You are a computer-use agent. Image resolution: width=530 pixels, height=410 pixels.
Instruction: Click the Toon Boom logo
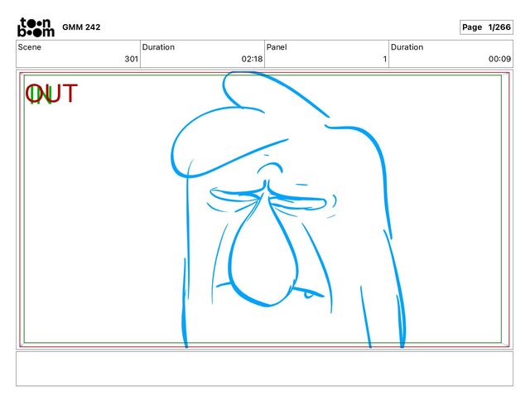[36, 27]
